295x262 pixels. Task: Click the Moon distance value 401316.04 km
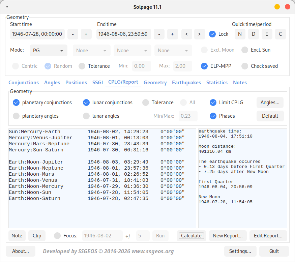pyautogui.click(x=215, y=151)
